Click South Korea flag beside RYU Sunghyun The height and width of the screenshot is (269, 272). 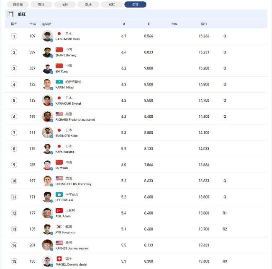coord(59,226)
